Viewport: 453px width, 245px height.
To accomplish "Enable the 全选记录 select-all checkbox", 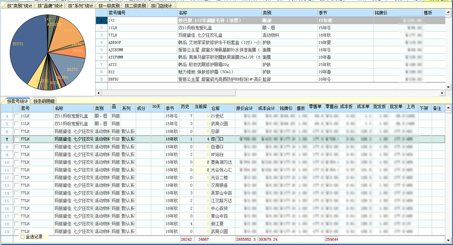I will [x=22, y=237].
